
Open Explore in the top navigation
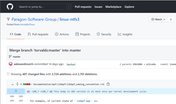tap(129, 7)
